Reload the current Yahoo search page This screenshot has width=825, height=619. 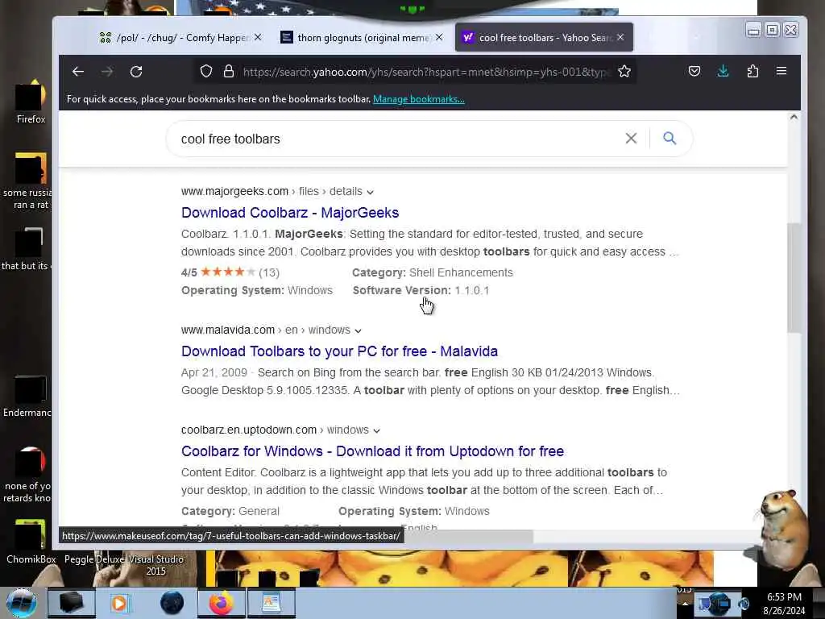[x=136, y=72]
